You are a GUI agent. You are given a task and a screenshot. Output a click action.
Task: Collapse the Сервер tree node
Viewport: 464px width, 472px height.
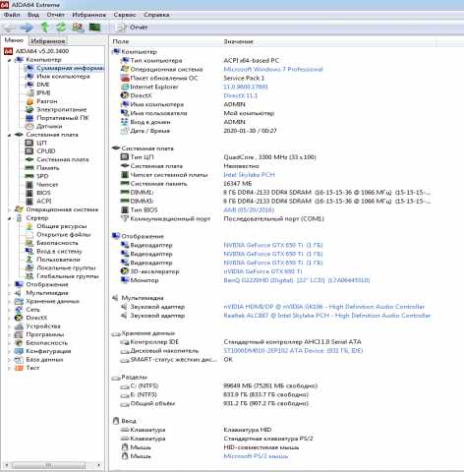click(10, 218)
